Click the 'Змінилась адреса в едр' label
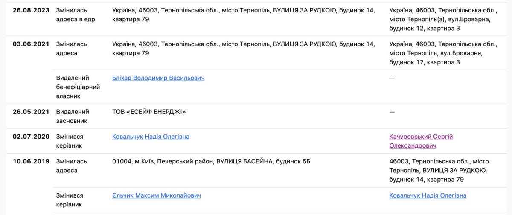Viewport: 512px width, 215px height. pos(75,14)
